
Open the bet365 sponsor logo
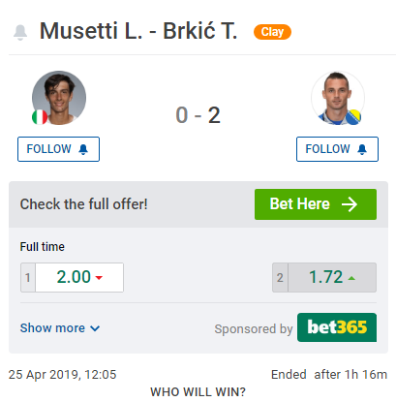(337, 327)
